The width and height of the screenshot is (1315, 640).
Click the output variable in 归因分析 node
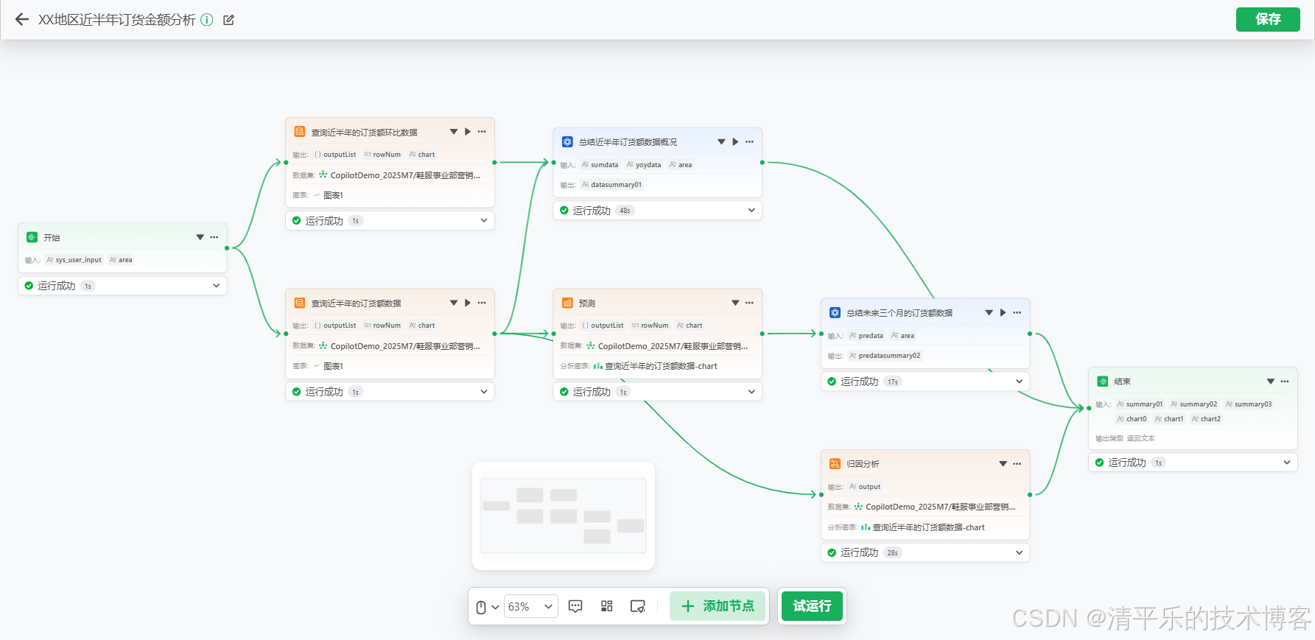tap(864, 487)
